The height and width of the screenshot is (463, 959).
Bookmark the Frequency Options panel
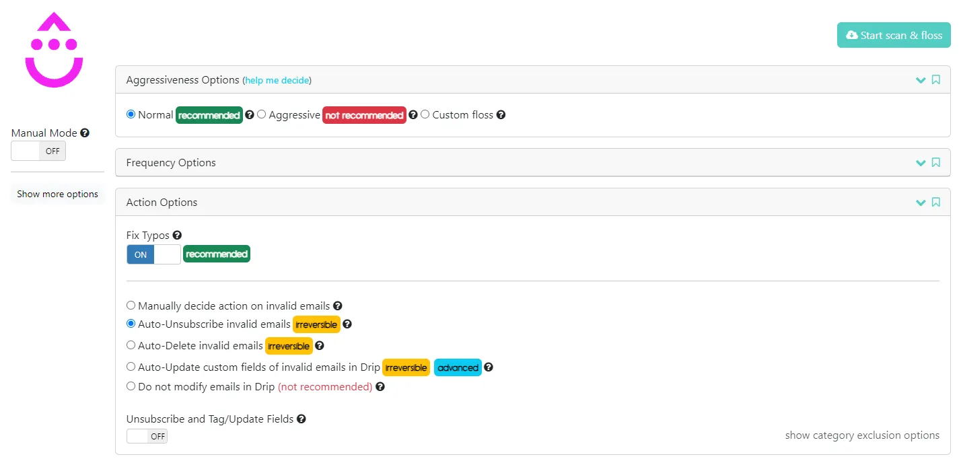[x=935, y=163]
